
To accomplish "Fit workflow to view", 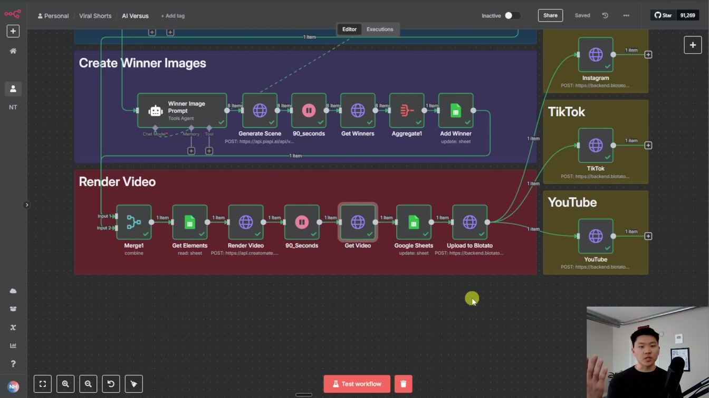I will pyautogui.click(x=43, y=384).
